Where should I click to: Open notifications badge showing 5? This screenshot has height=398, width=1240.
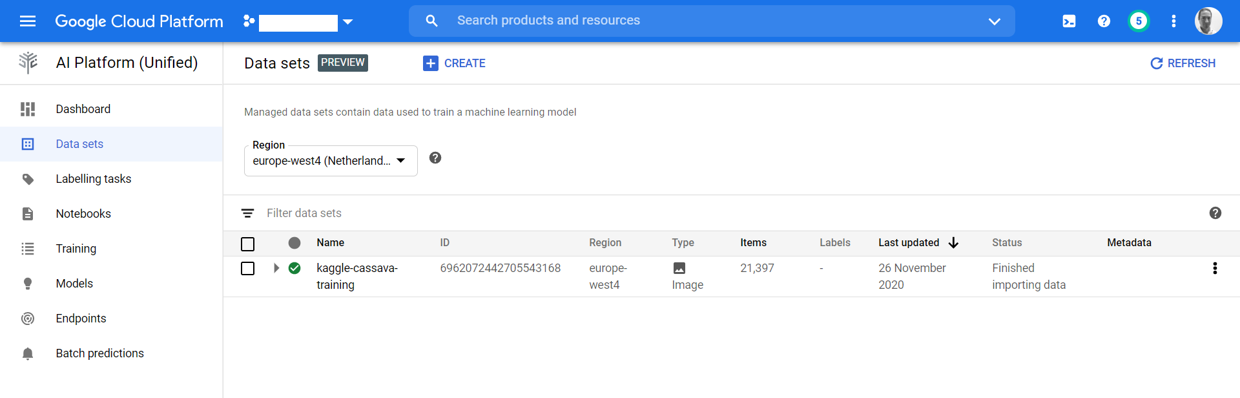tap(1139, 21)
